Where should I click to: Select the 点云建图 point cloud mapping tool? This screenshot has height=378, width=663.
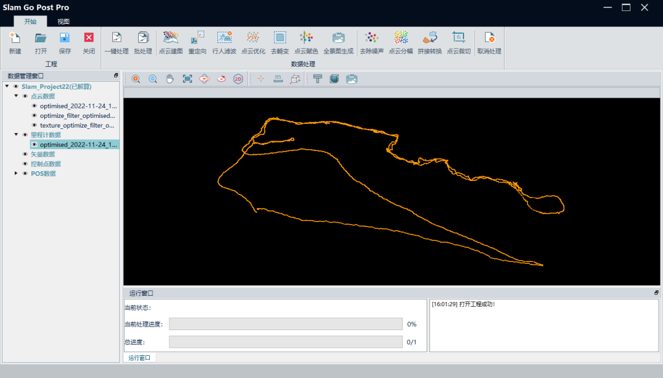tap(171, 38)
